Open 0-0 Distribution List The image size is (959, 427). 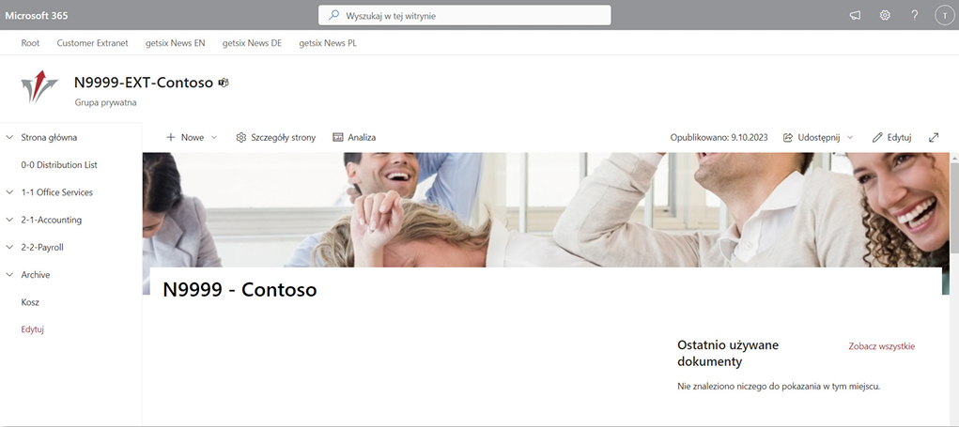pos(59,165)
